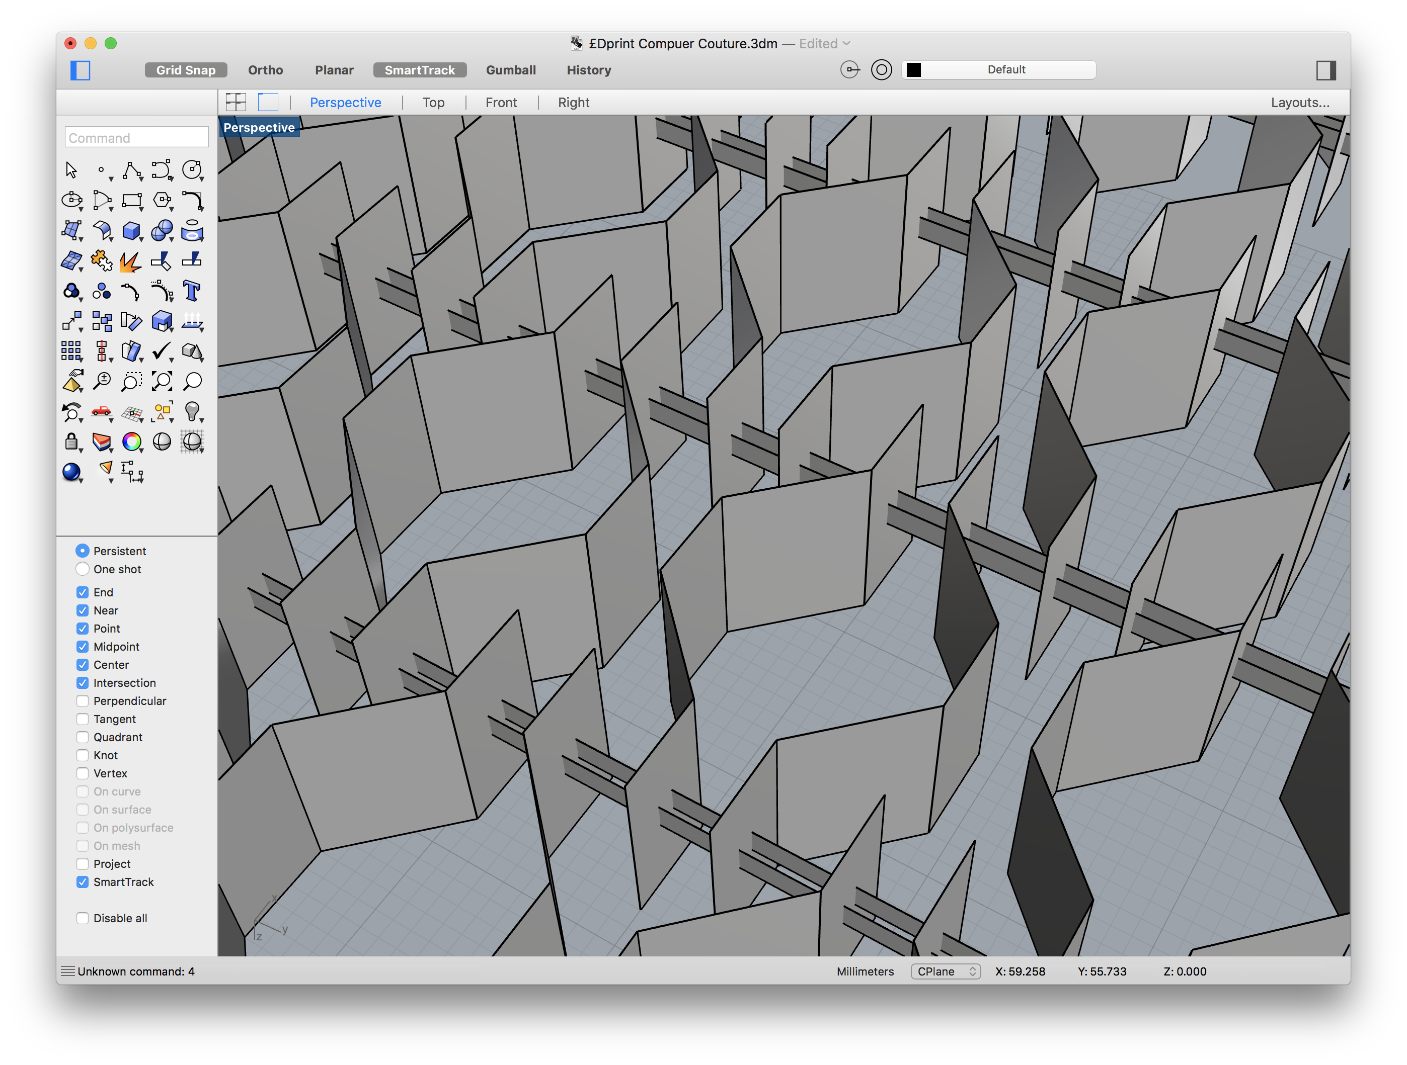This screenshot has width=1407, height=1065.
Task: Select the Box solid tool
Action: (x=131, y=230)
